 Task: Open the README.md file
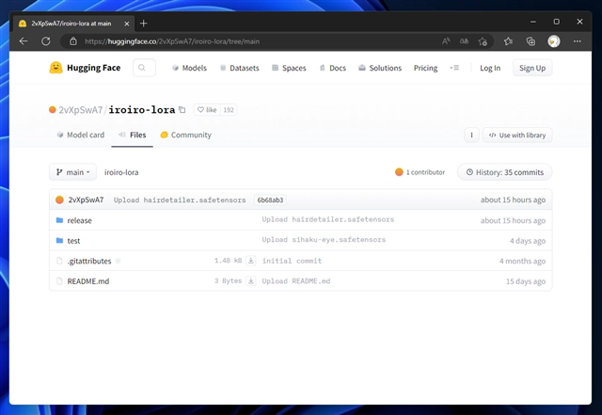(88, 281)
